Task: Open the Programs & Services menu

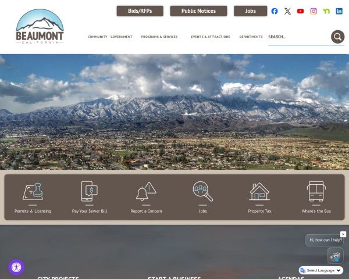Action: pyautogui.click(x=159, y=37)
